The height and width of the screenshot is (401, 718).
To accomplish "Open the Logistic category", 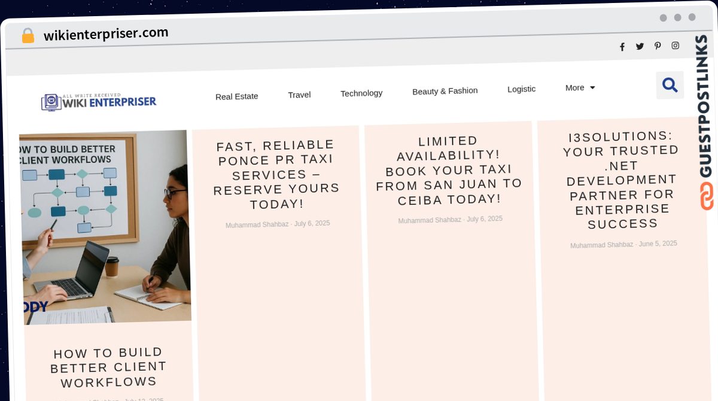I will (522, 89).
